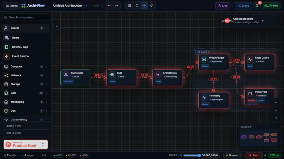Expand the Messaging category

[x=26, y=102]
